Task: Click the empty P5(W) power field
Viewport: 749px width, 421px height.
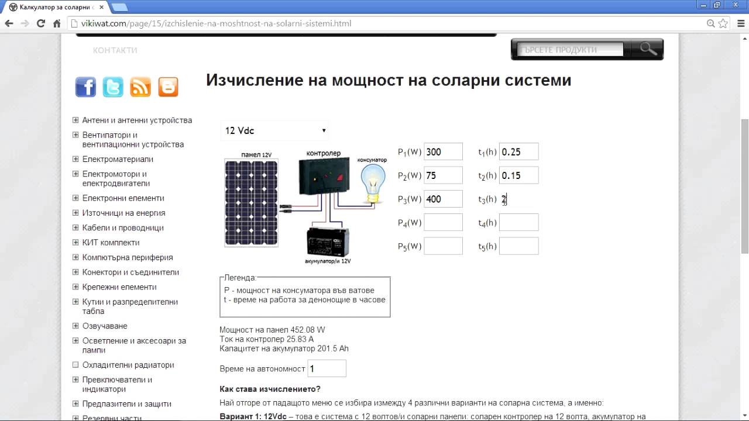Action: pyautogui.click(x=443, y=246)
